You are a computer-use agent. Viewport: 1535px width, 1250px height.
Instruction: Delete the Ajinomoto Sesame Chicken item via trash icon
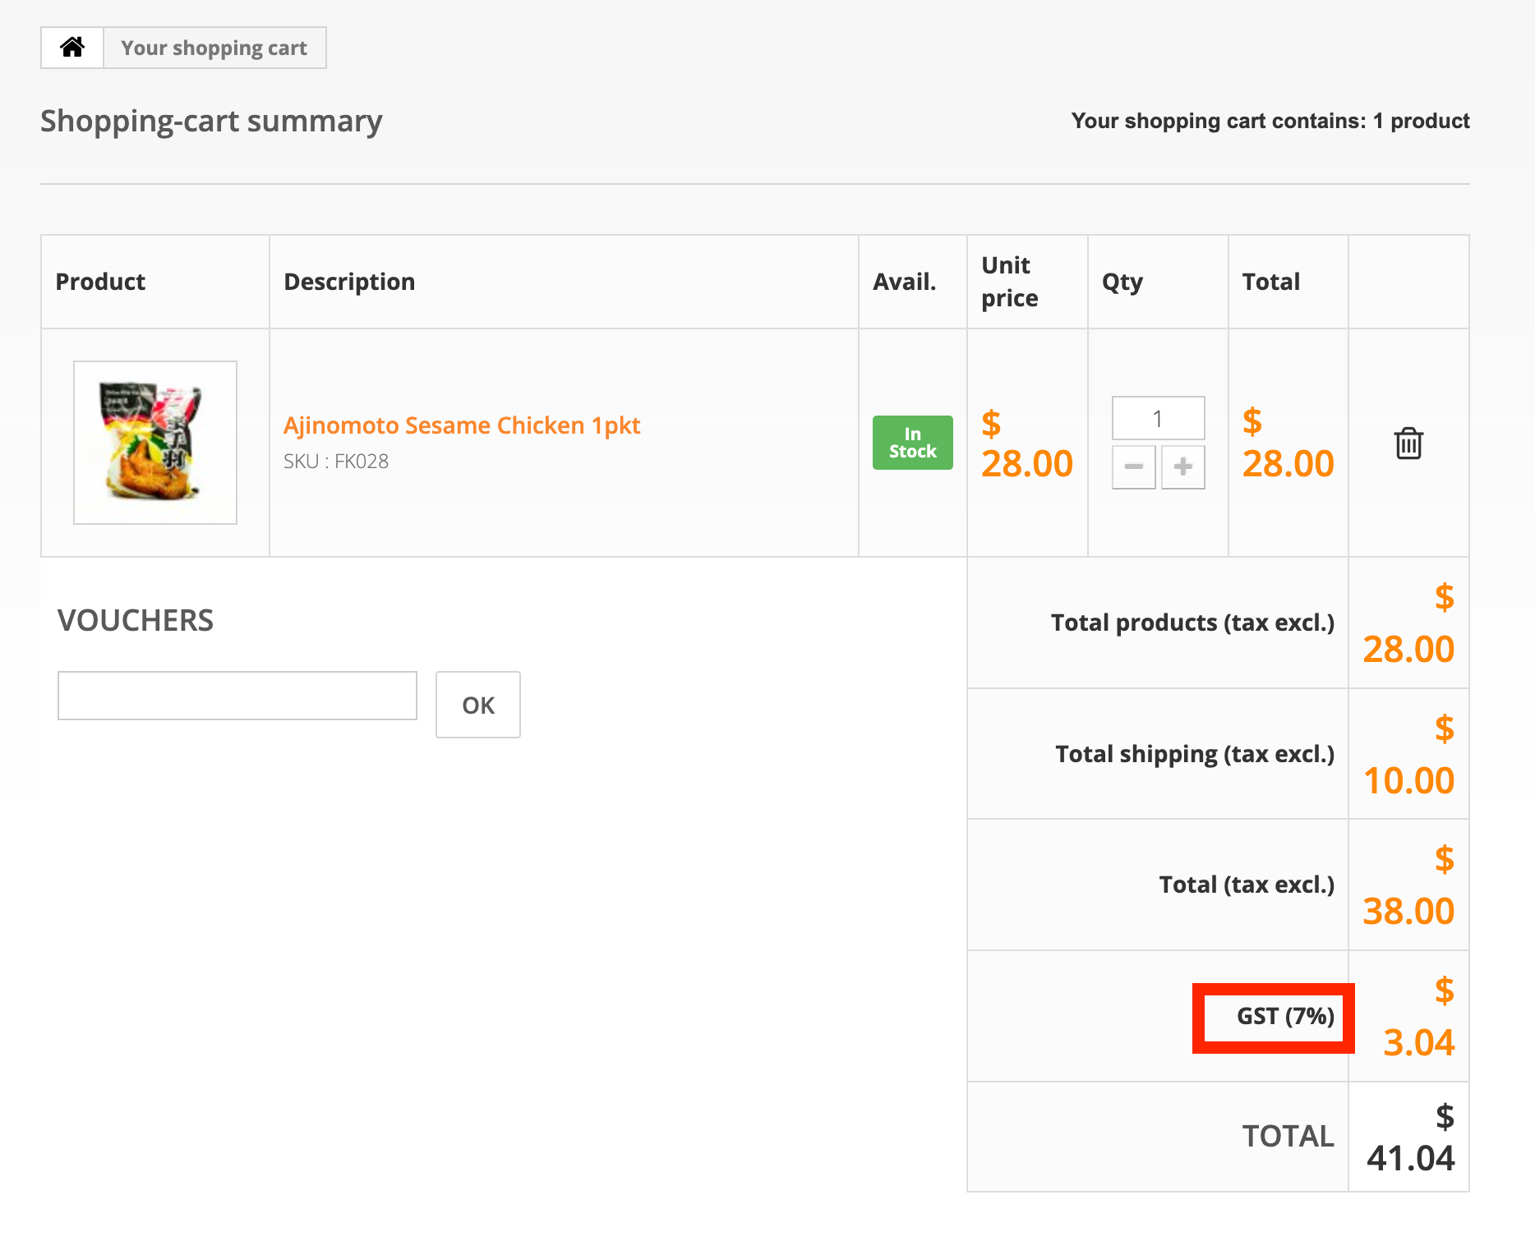[x=1408, y=443]
